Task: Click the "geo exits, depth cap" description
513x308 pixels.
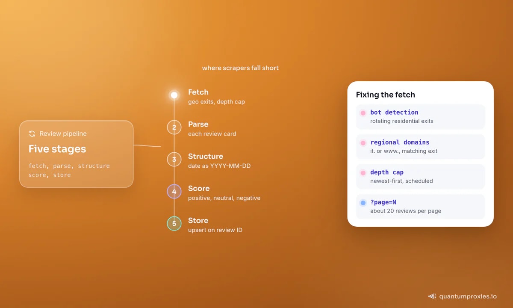Action: coord(216,102)
